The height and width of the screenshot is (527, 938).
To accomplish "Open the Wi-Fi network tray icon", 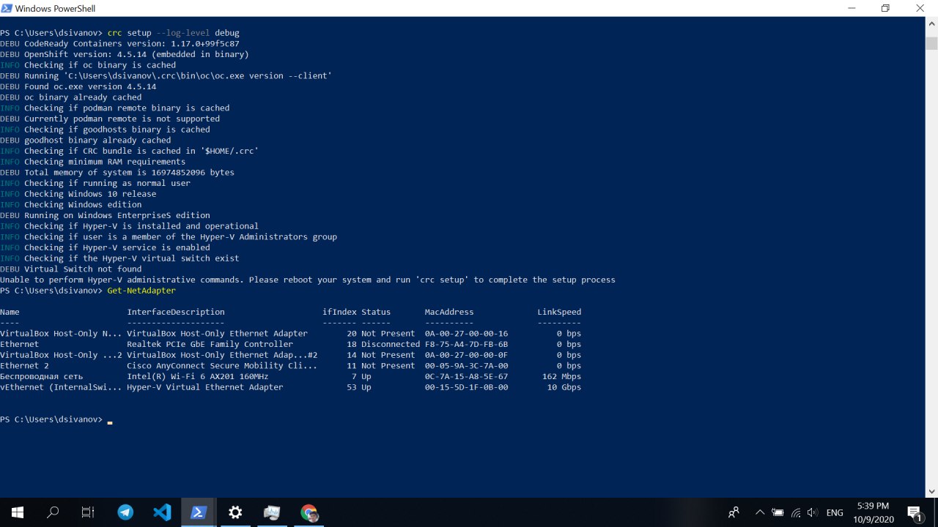I will pos(795,512).
